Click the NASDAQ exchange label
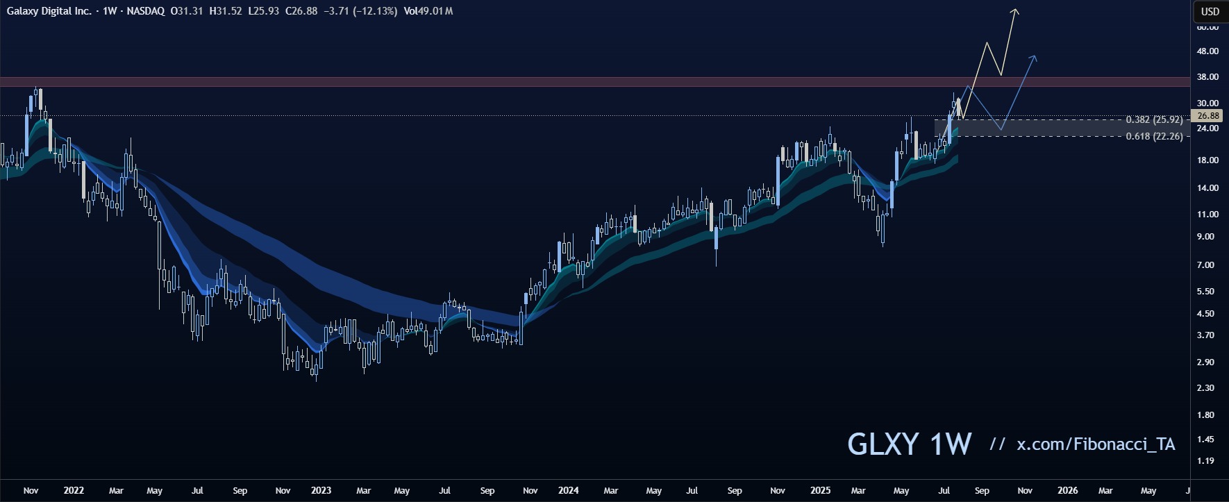The image size is (1229, 502). 145,11
